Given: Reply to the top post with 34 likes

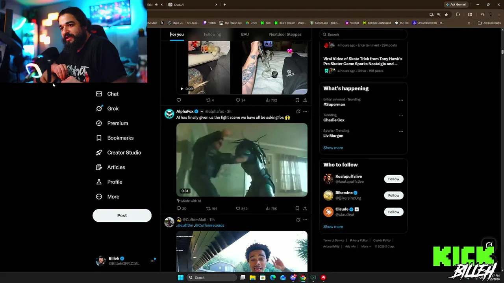Looking at the screenshot, I should click(x=179, y=100).
